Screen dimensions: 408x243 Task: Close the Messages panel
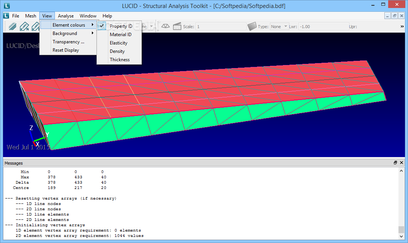(402, 163)
